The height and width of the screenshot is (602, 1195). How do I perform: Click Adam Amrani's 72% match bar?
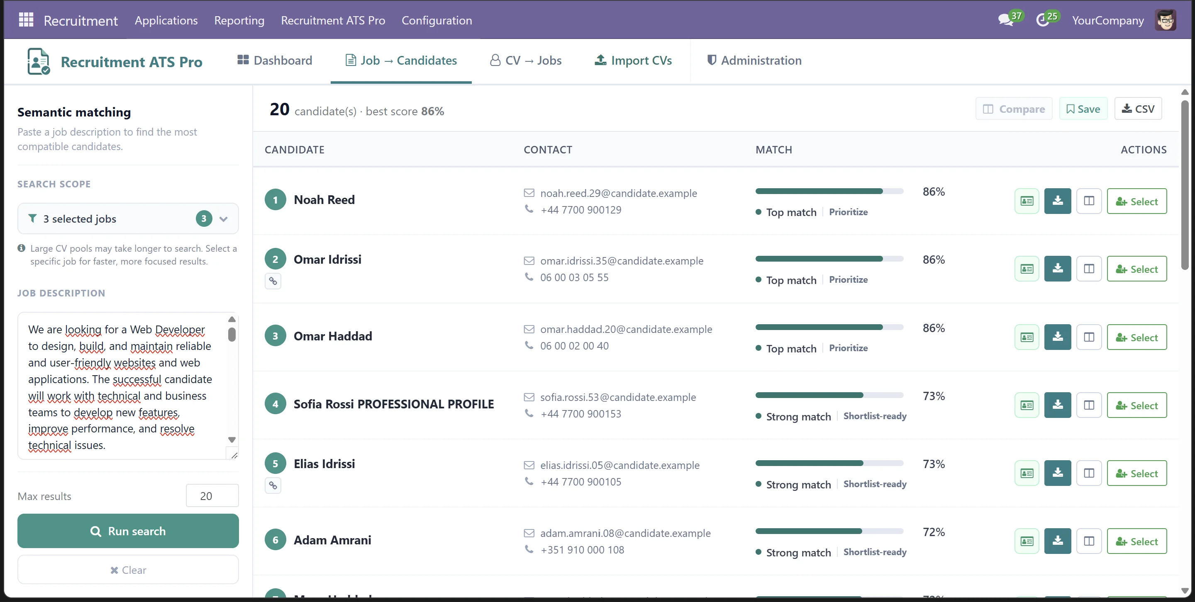click(x=829, y=531)
